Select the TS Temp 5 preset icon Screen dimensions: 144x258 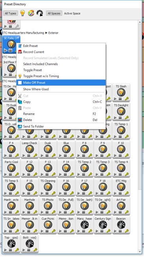11,187
